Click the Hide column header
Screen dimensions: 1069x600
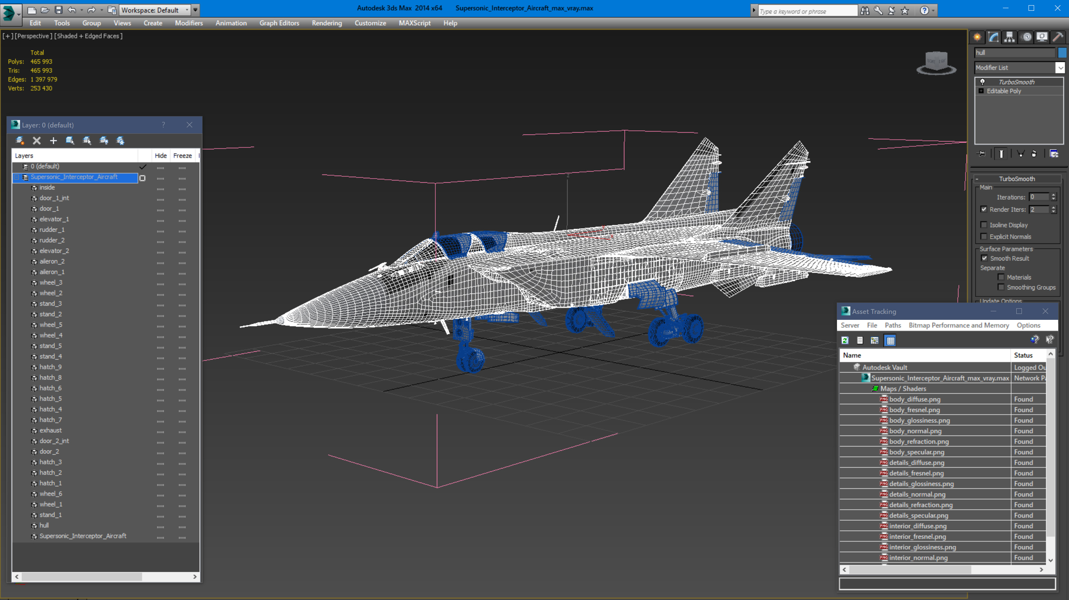(161, 156)
